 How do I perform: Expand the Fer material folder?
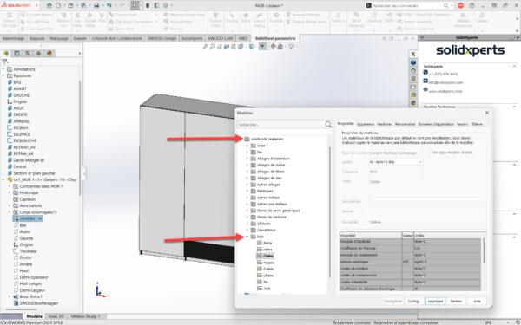[247, 152]
